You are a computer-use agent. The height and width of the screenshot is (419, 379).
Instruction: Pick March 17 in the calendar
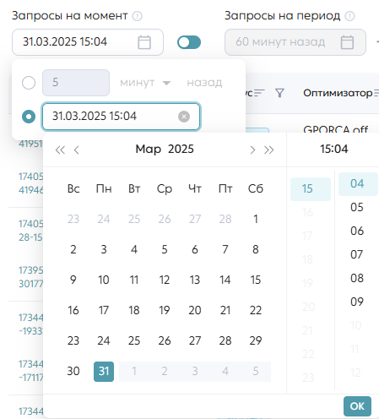(x=104, y=310)
